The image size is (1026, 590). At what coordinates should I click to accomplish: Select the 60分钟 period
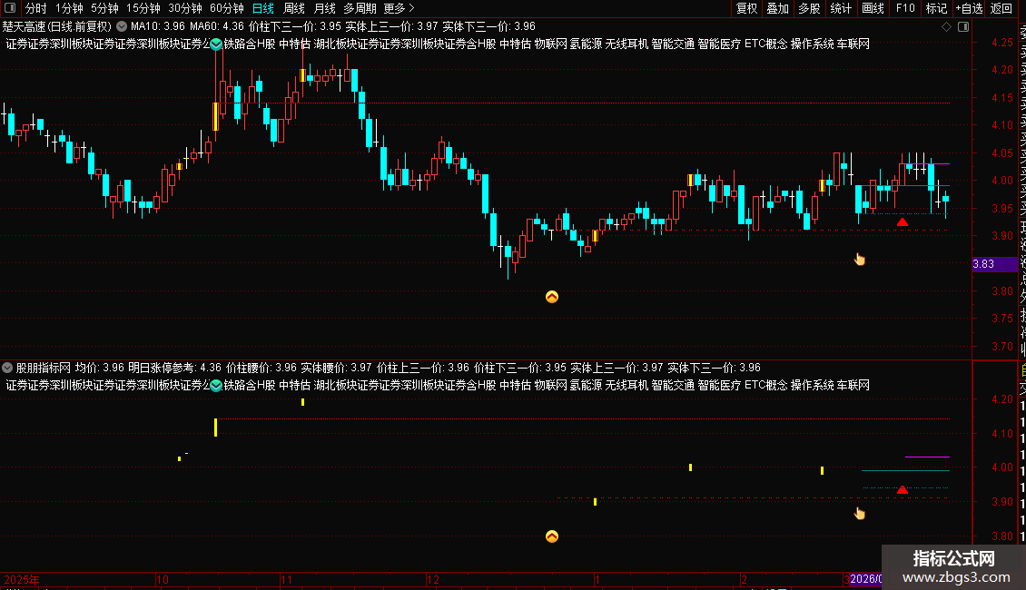click(x=226, y=8)
